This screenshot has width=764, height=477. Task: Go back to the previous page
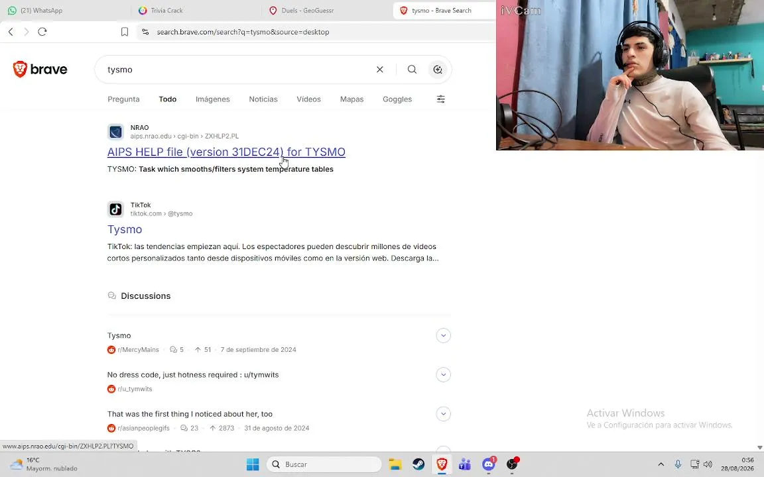click(x=11, y=32)
